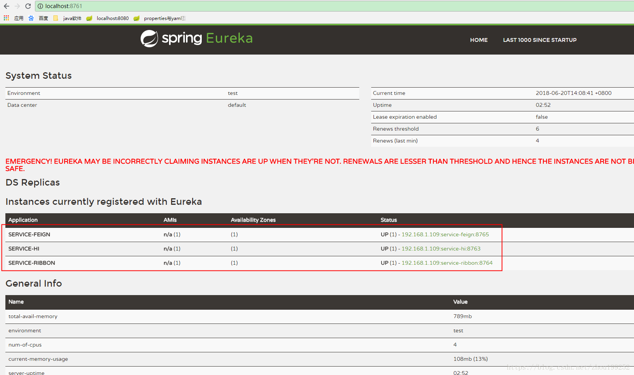
Task: Click the Data center label
Action: (x=22, y=105)
